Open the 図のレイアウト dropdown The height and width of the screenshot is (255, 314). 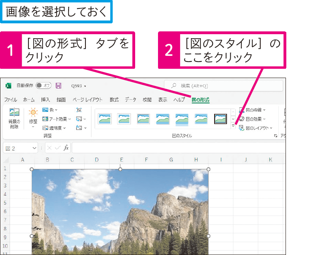coord(256,128)
